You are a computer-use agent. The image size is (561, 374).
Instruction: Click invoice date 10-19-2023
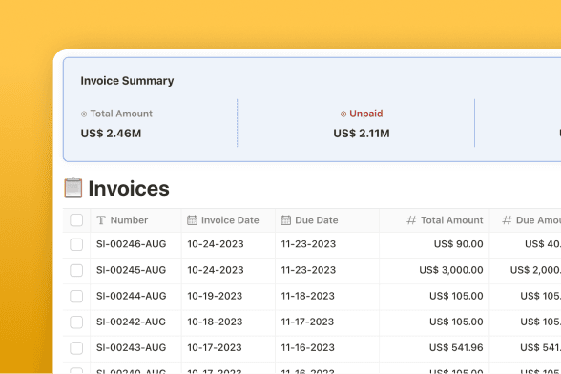(215, 296)
